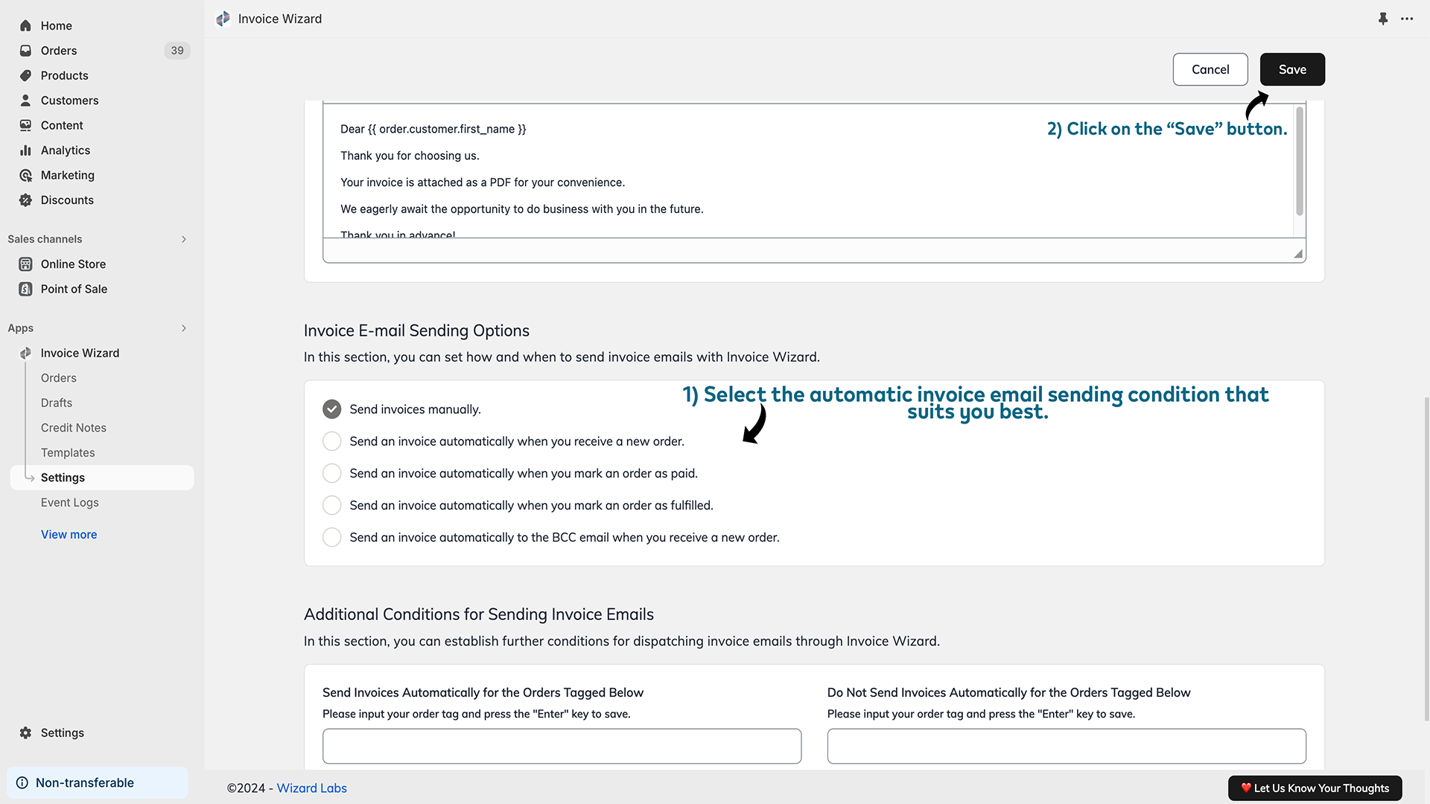Click the Online Store icon

(x=25, y=264)
